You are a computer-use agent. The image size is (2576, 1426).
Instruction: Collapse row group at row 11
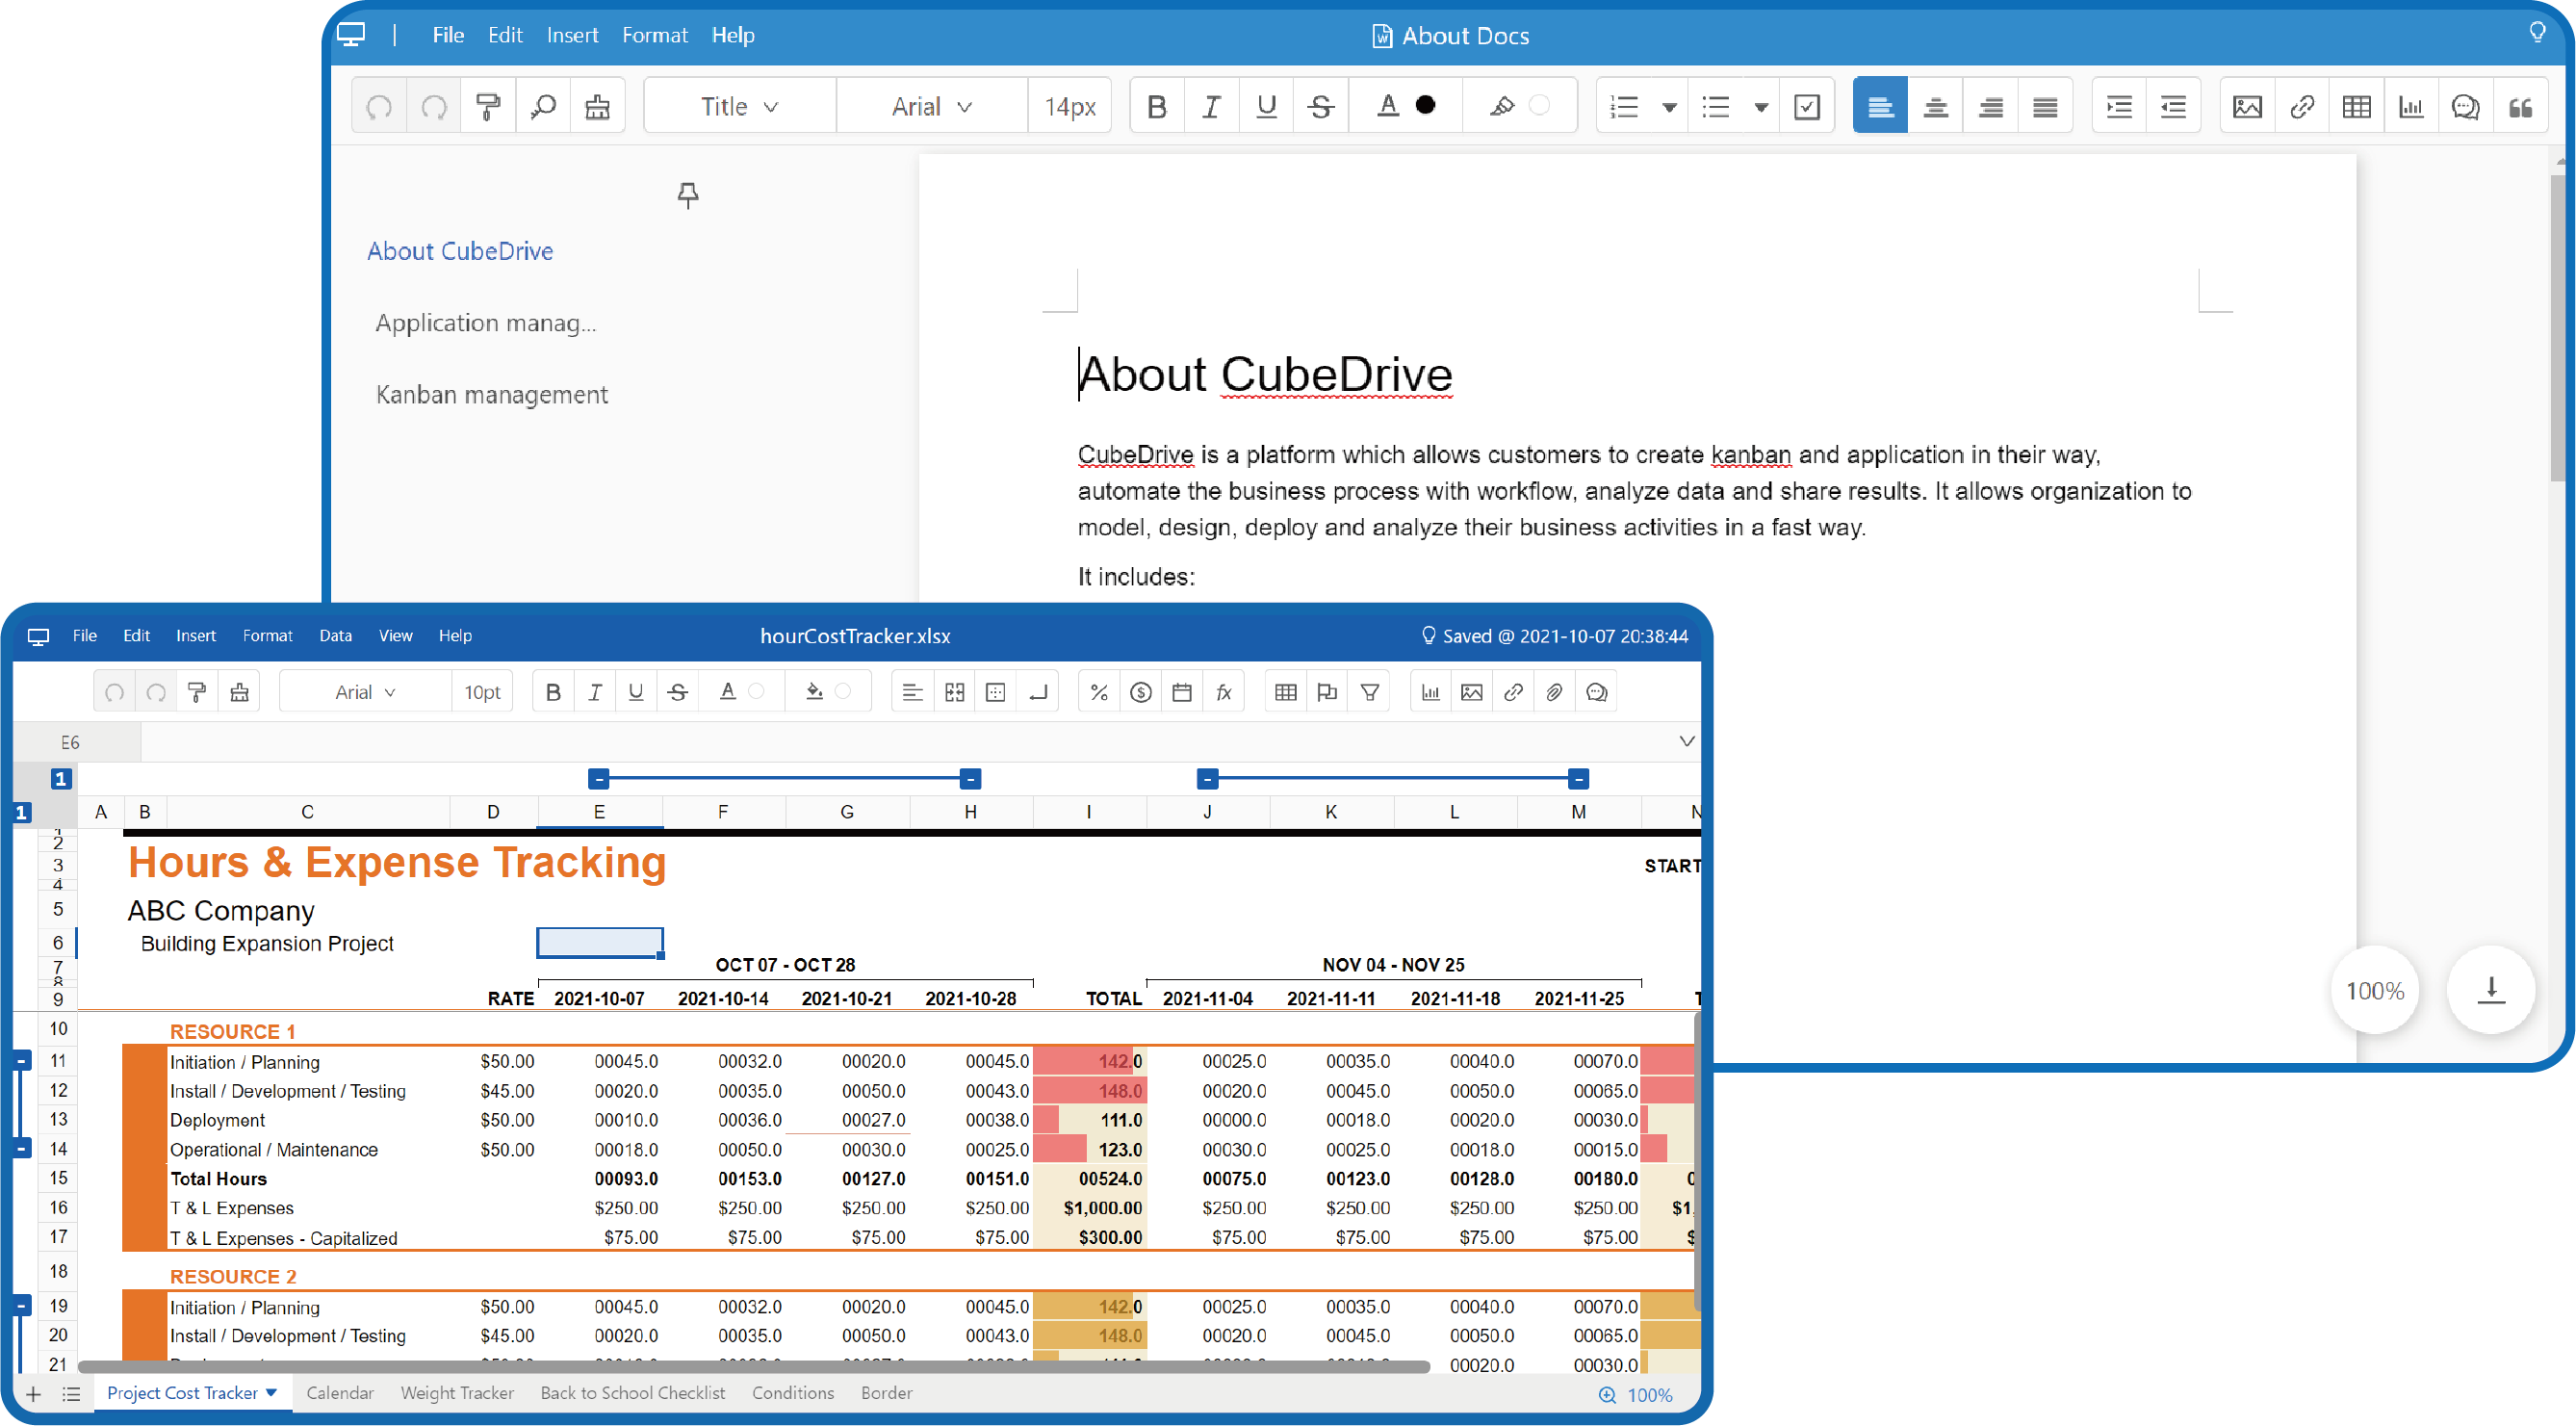point(22,1060)
